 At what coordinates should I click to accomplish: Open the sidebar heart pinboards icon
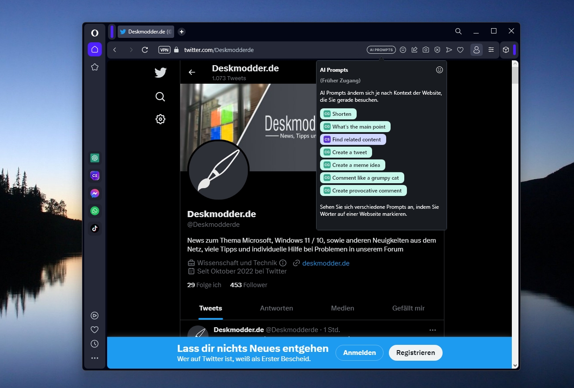(94, 329)
